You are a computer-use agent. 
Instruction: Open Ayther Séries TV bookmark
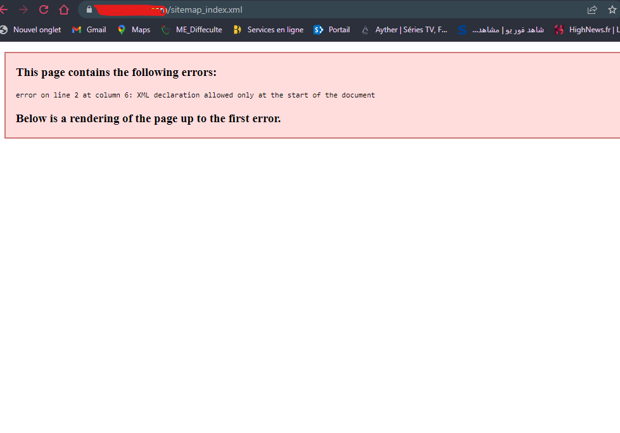404,30
